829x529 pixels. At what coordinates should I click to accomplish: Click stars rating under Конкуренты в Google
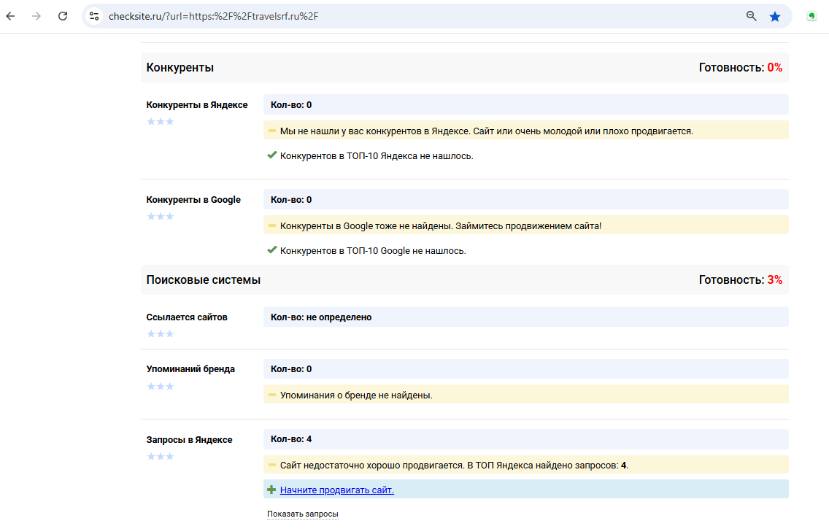coord(161,216)
